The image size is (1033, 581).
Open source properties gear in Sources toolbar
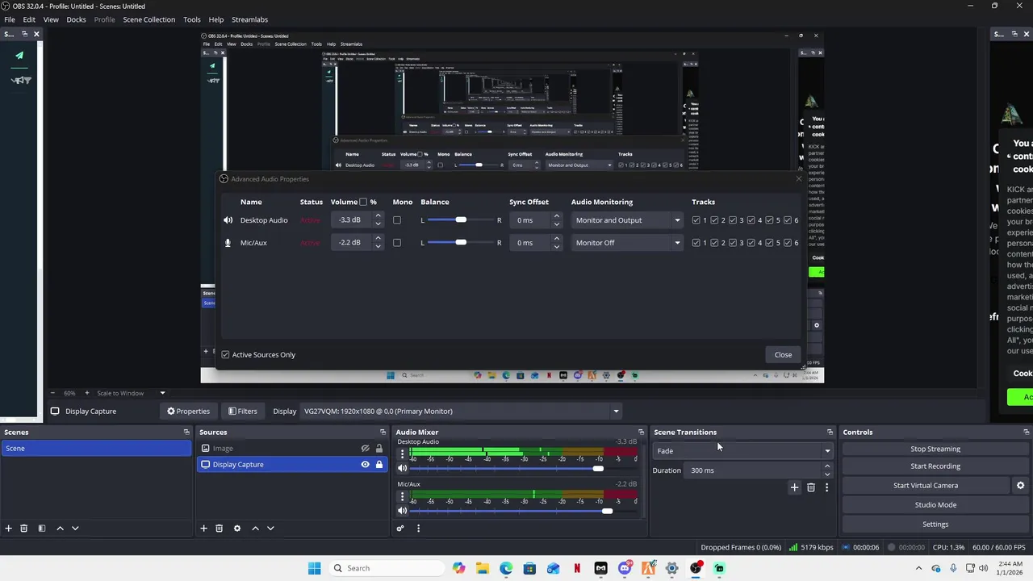click(236, 529)
